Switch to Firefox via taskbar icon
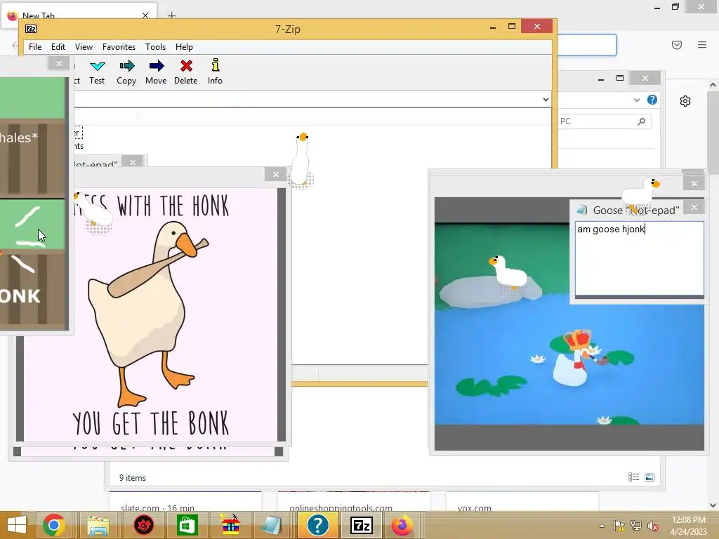719x539 pixels. pyautogui.click(x=402, y=525)
